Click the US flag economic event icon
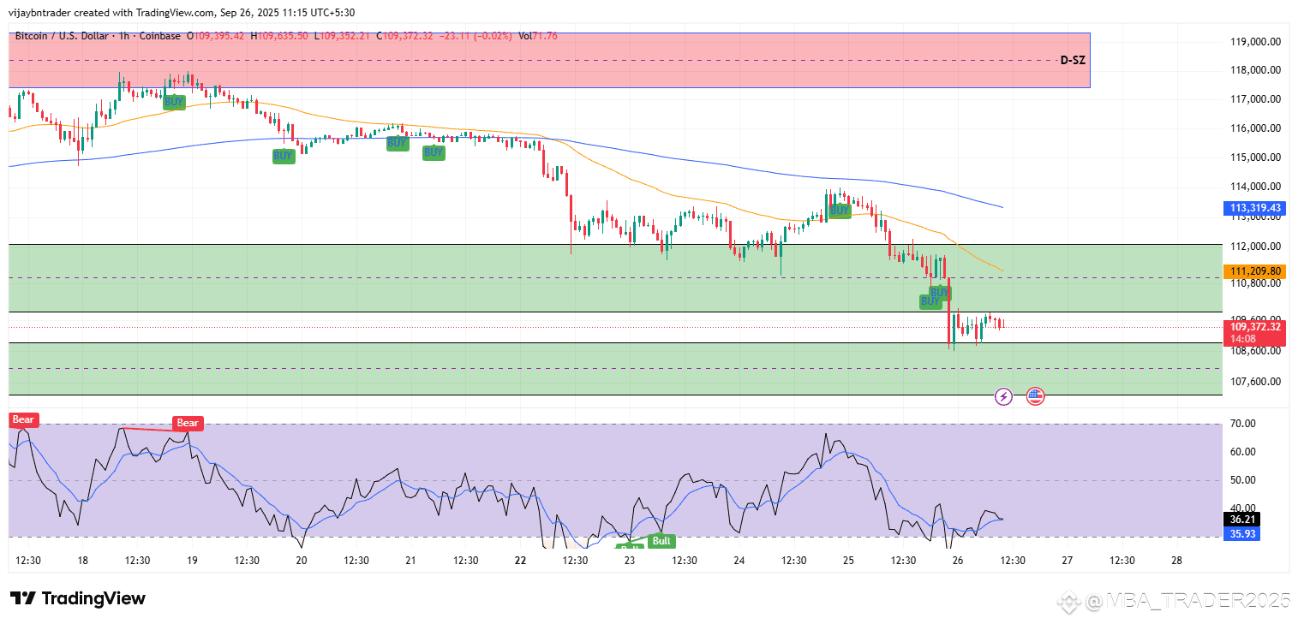 pos(1035,396)
